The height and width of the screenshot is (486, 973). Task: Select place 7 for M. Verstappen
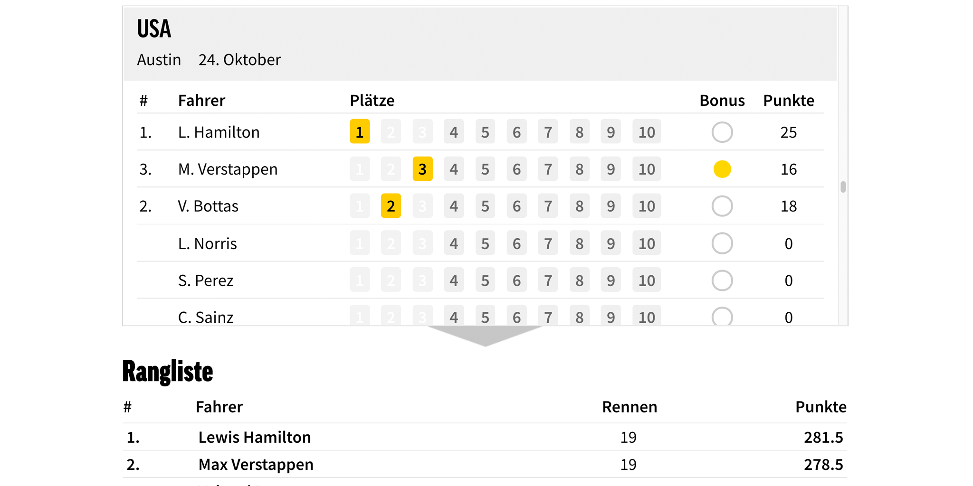(x=548, y=169)
